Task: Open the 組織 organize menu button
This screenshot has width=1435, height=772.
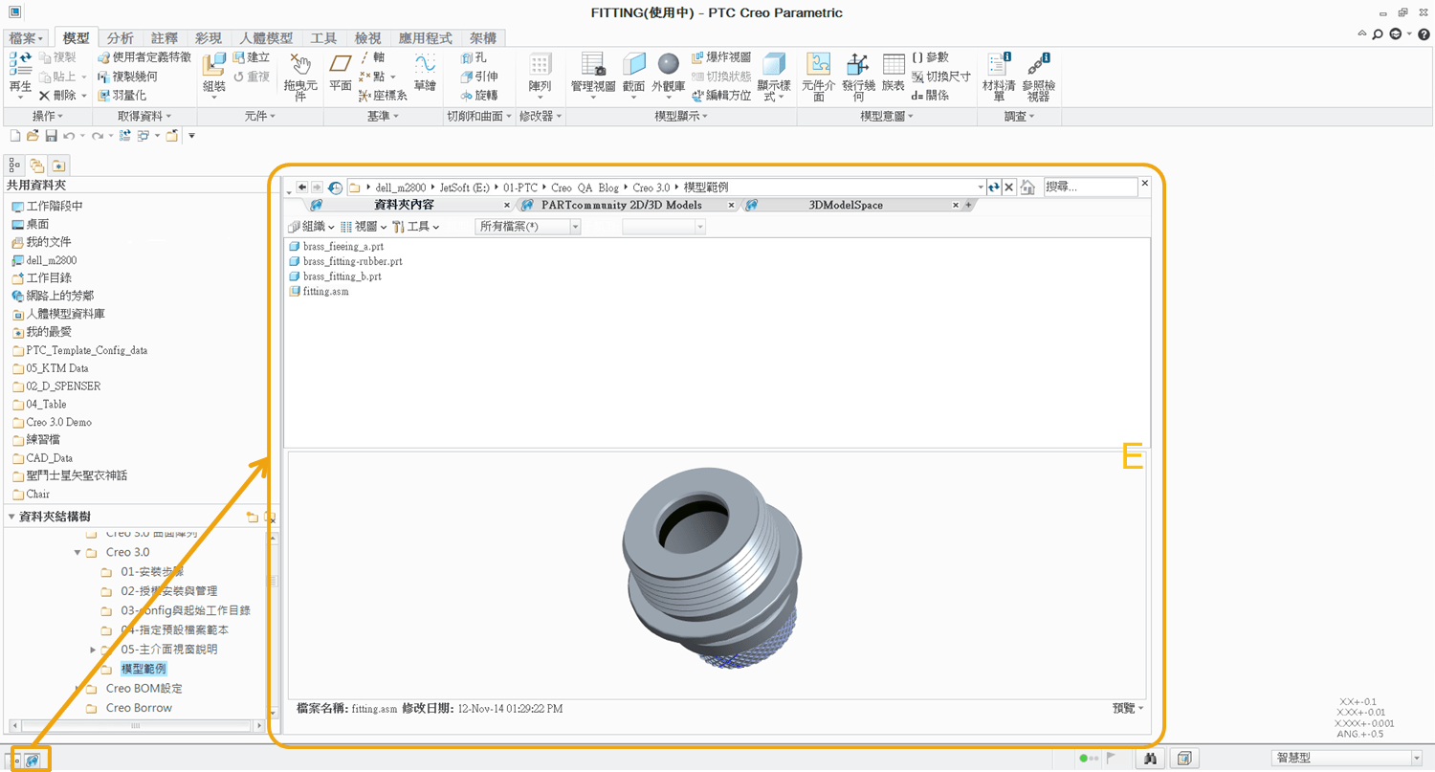Action: pos(311,227)
